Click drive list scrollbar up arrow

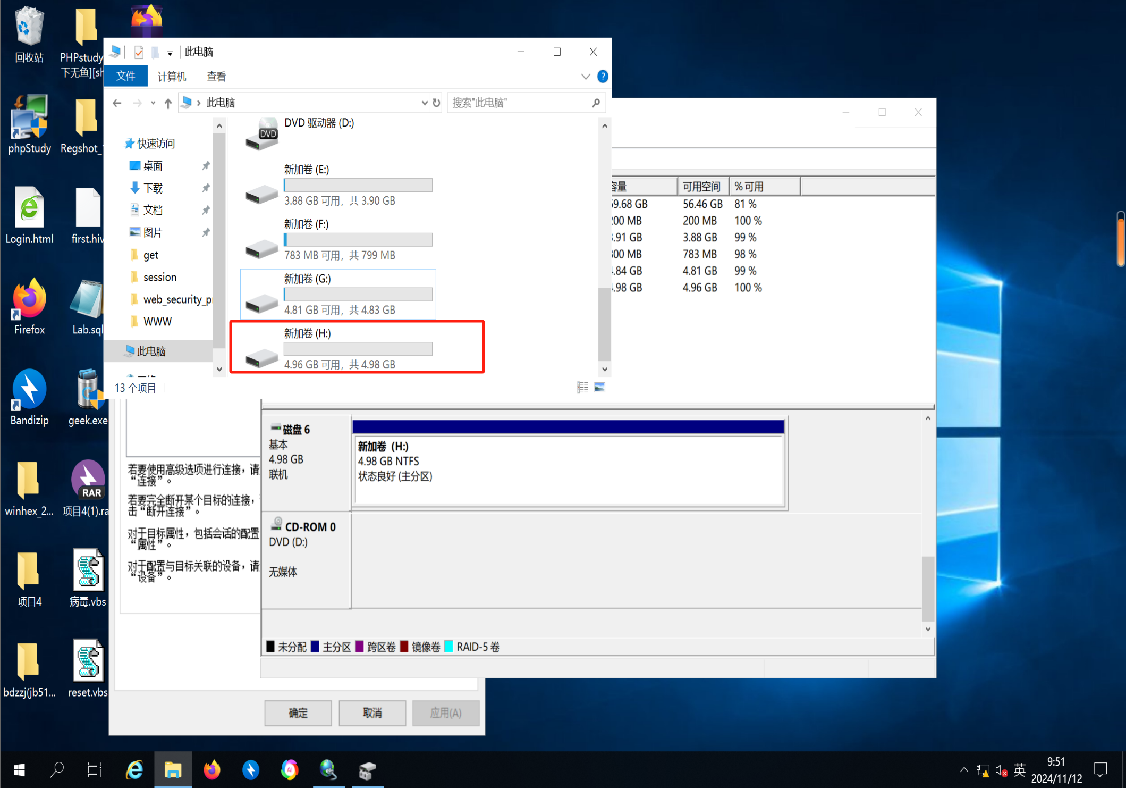coord(604,125)
